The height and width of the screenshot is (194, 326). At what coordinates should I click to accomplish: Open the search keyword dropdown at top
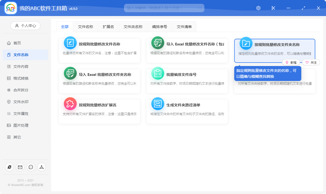[200, 8]
